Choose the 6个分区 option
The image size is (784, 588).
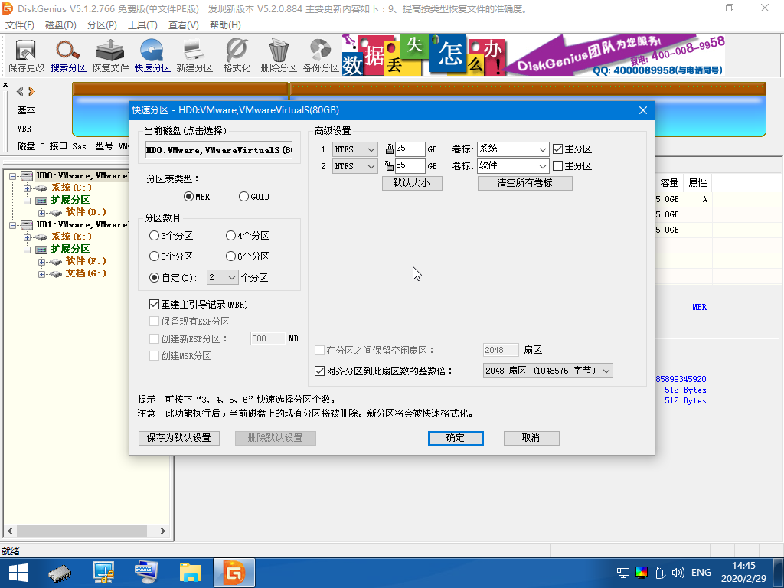coord(230,256)
